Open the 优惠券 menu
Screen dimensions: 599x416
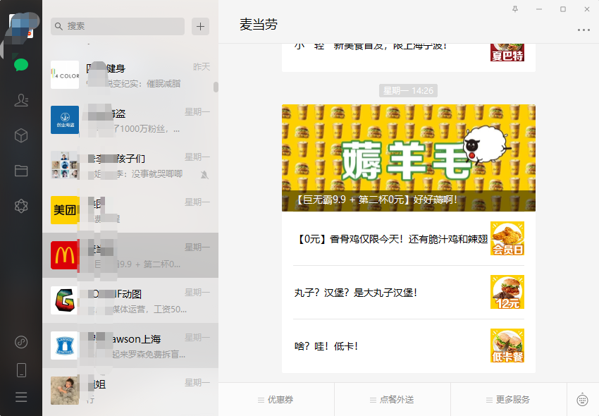276,400
